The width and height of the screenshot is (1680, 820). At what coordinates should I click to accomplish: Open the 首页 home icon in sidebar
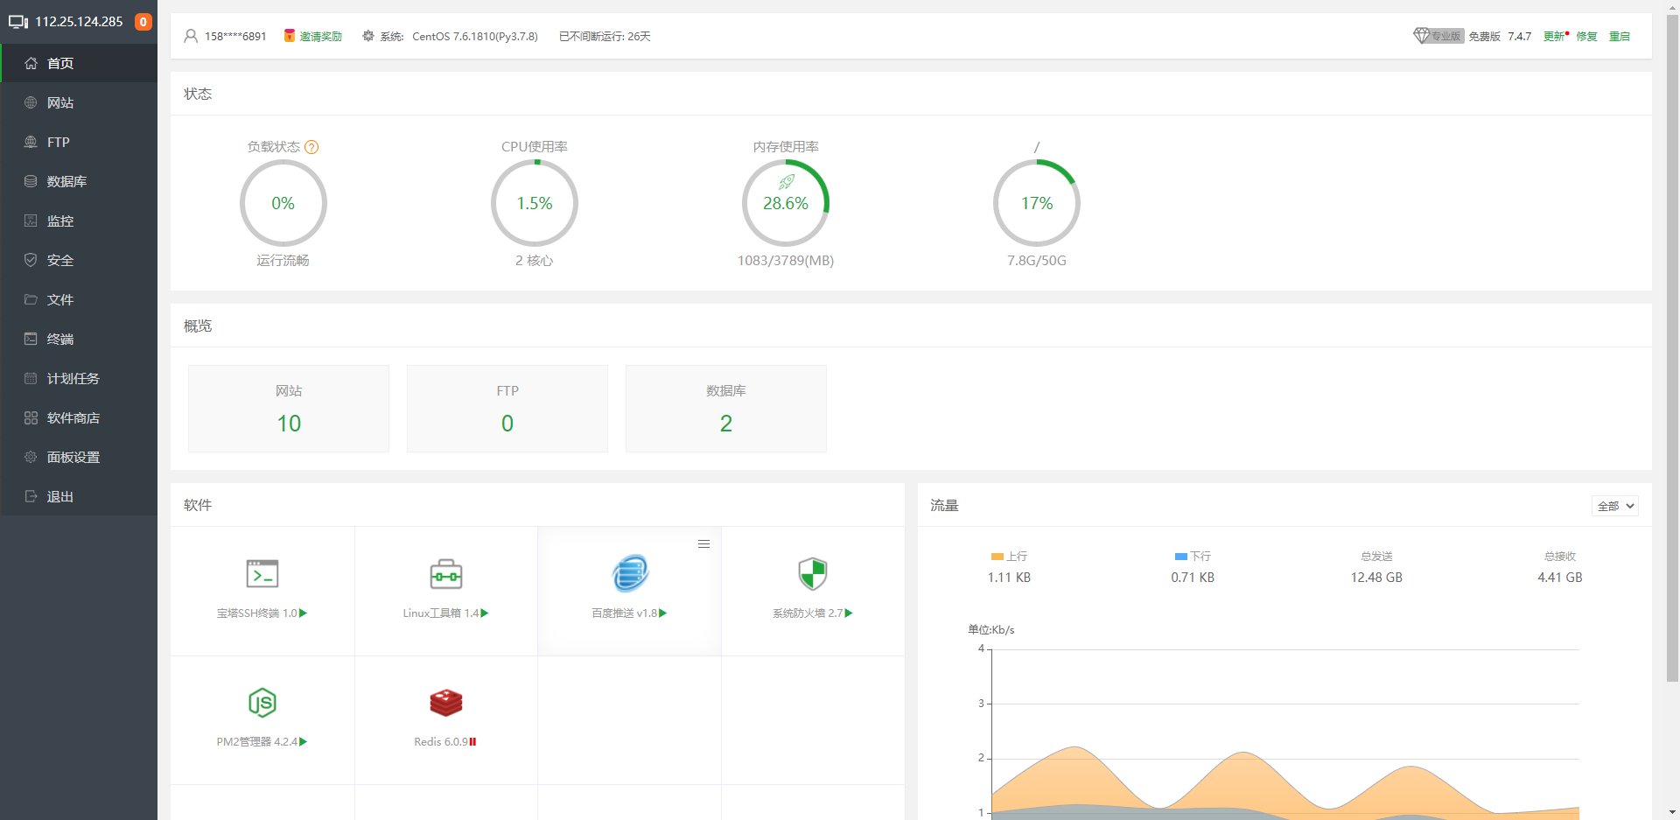31,63
